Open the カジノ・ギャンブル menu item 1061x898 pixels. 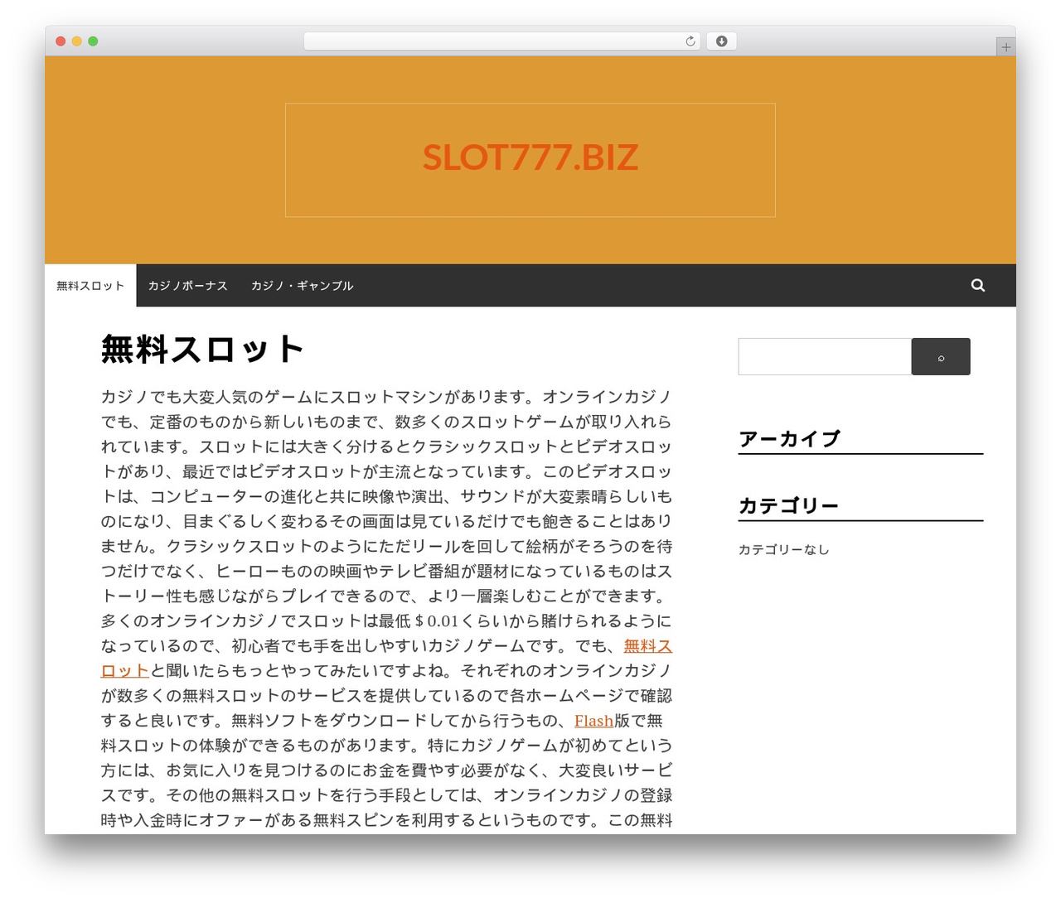click(303, 286)
